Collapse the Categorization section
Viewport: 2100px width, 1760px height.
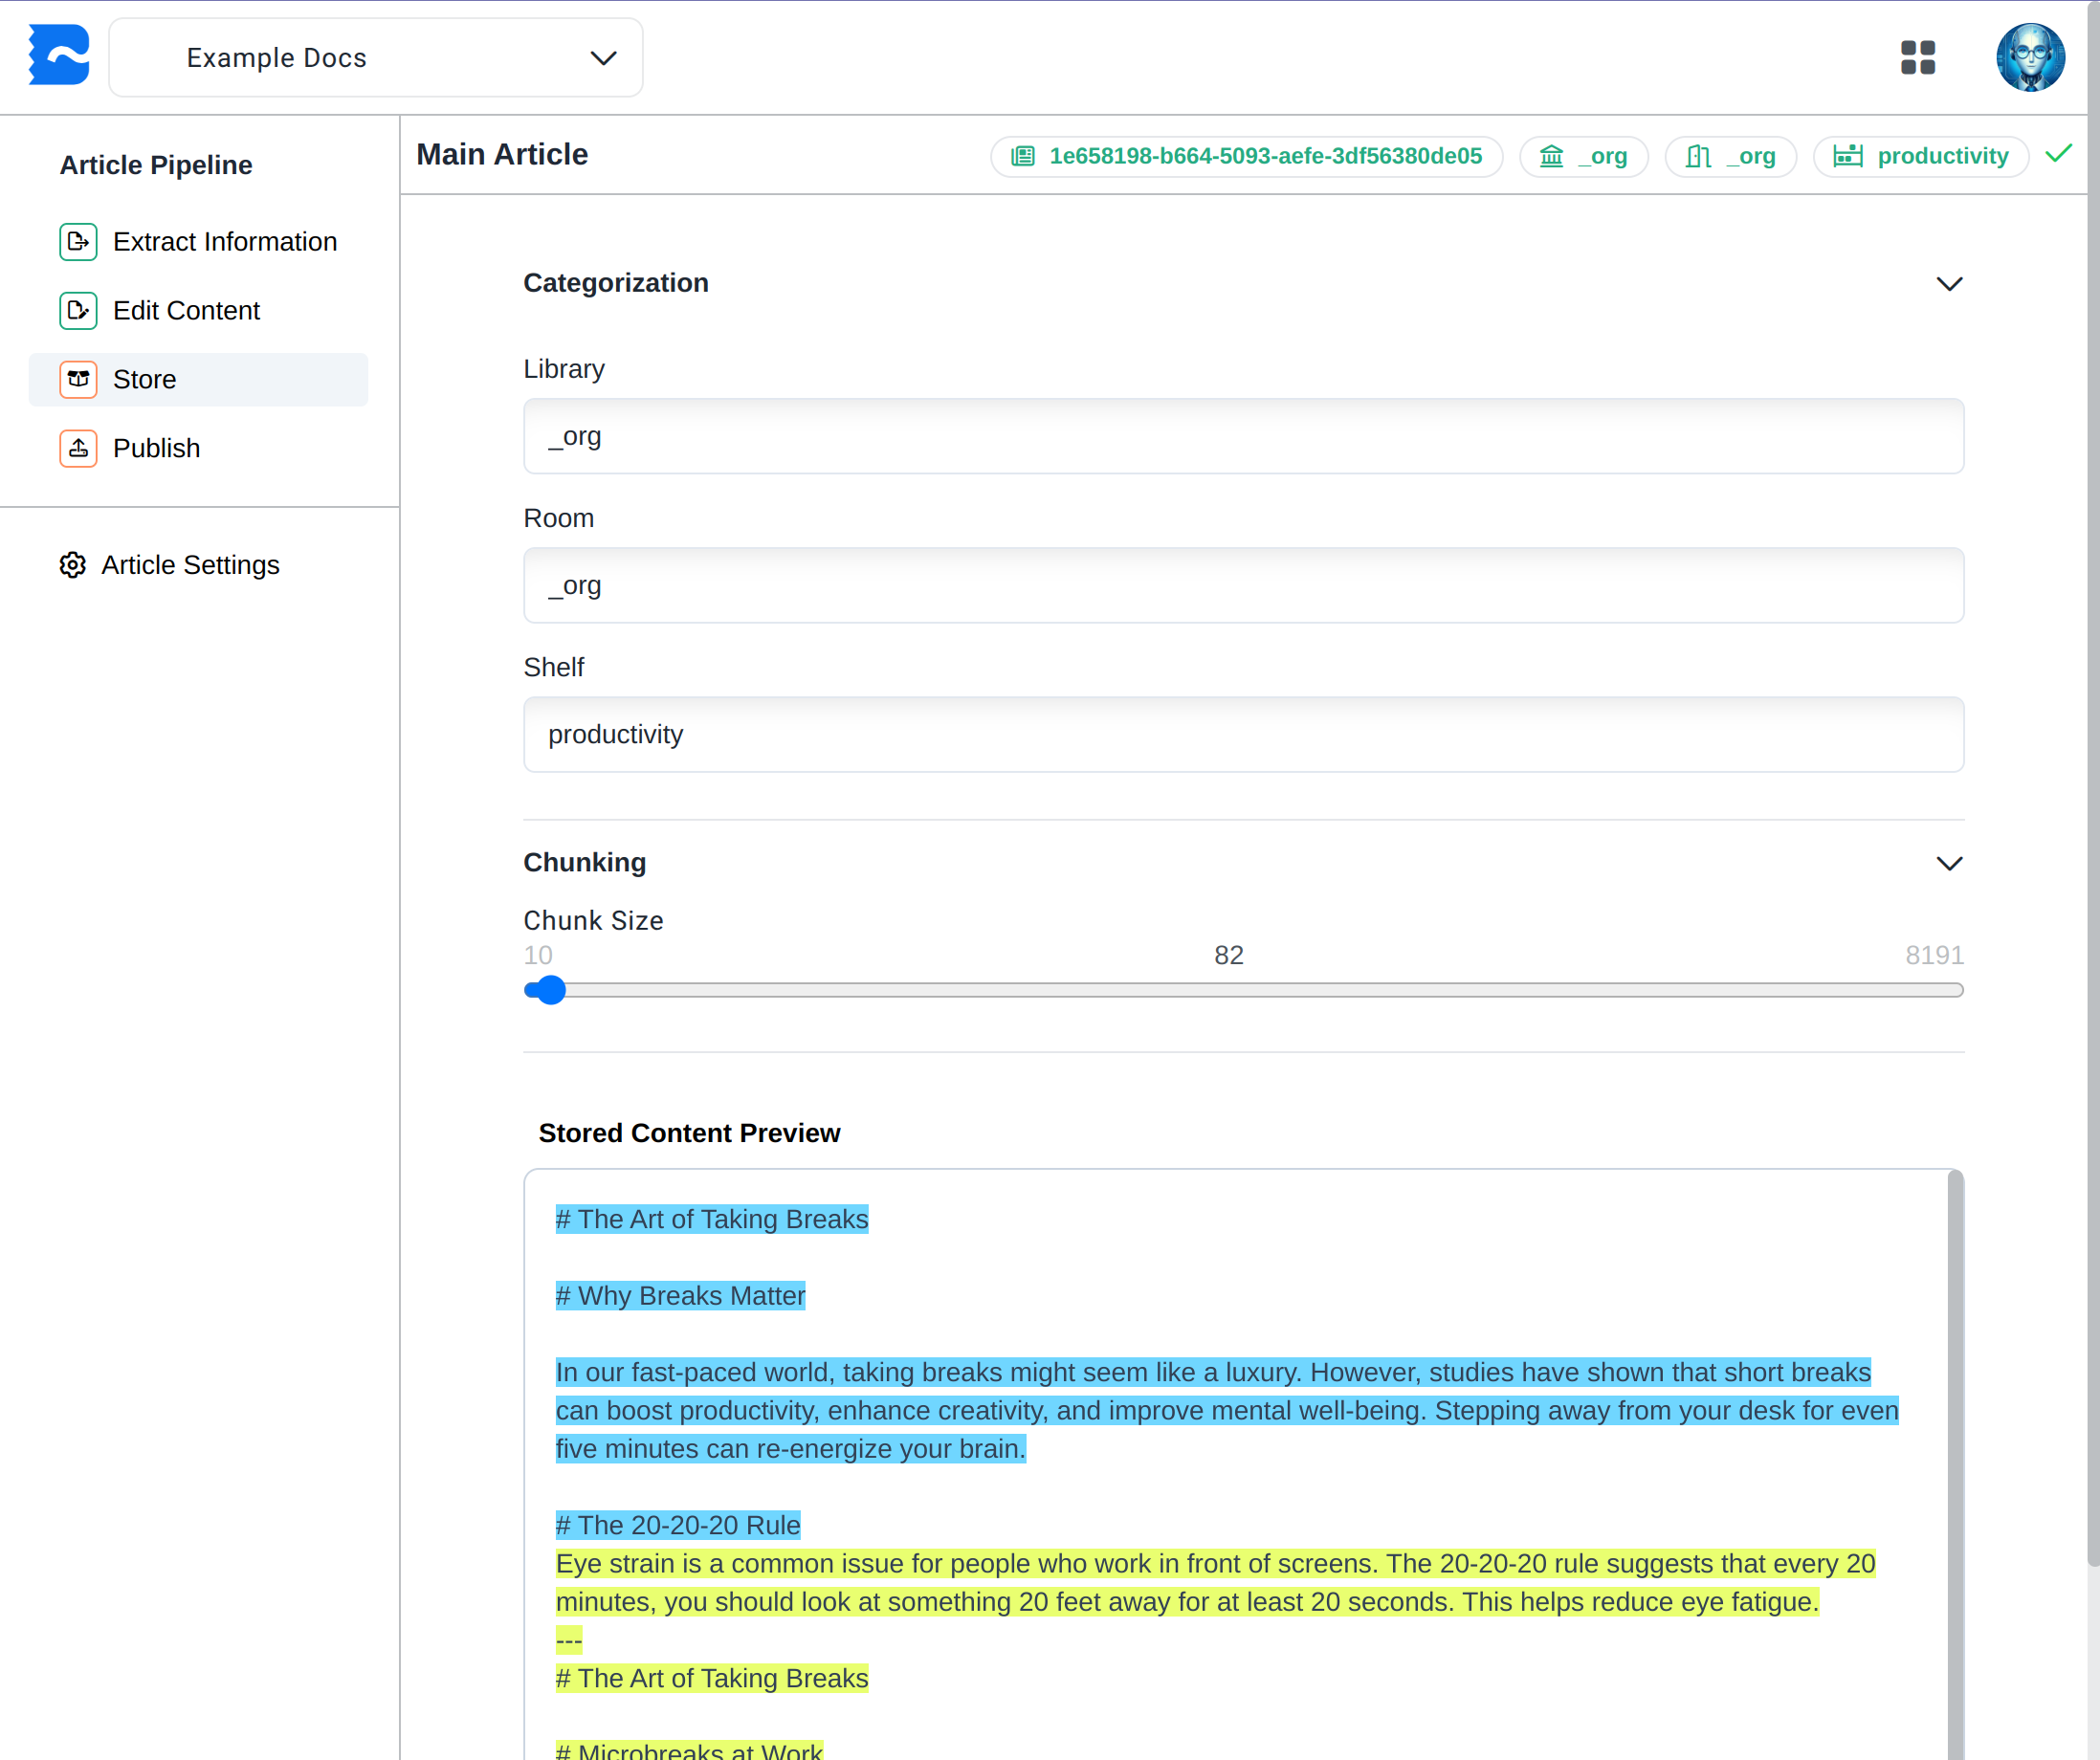click(1948, 284)
